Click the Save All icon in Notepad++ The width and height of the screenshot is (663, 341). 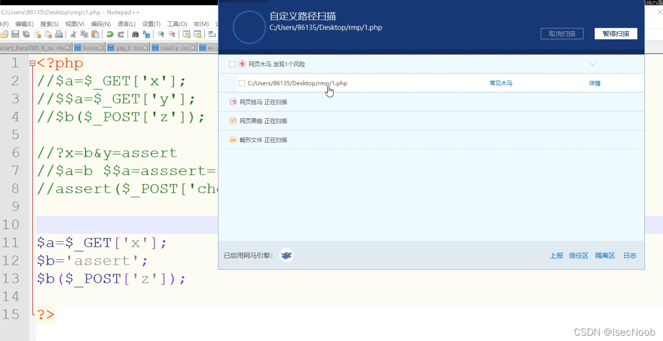(27, 34)
